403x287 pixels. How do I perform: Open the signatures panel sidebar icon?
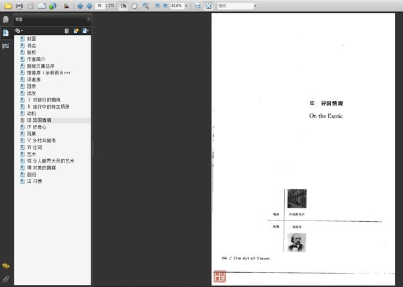point(5,46)
